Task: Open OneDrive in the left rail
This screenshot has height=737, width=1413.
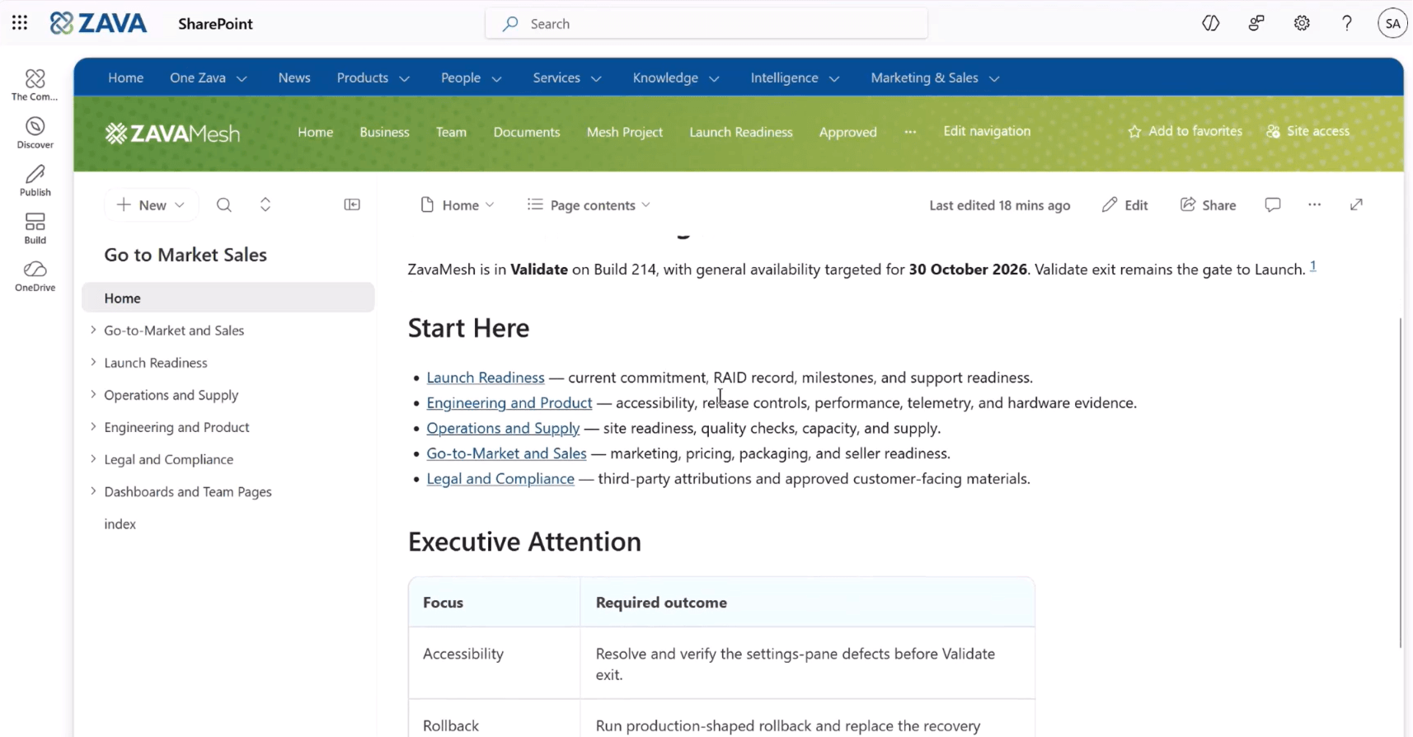Action: (x=35, y=276)
